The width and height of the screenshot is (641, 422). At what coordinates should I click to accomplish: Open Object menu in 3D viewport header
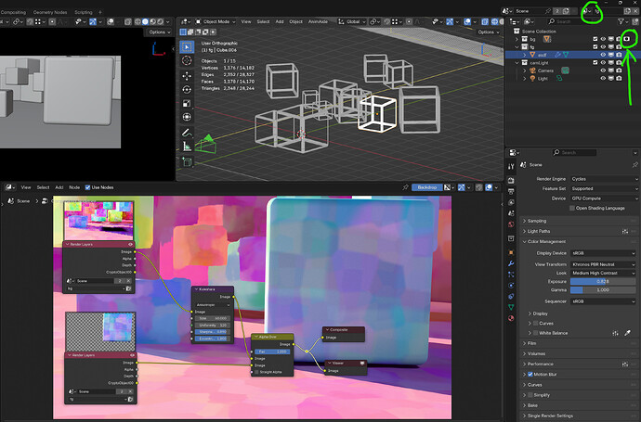click(x=295, y=21)
